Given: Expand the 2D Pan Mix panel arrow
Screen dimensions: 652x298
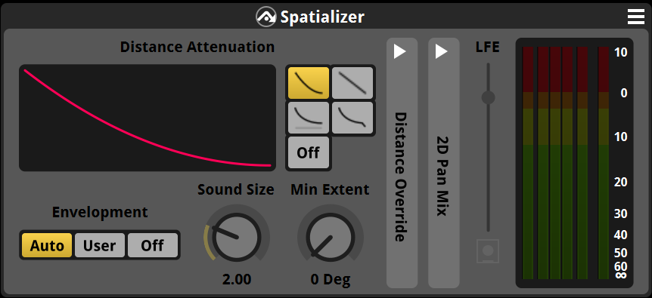Looking at the screenshot, I should (441, 51).
